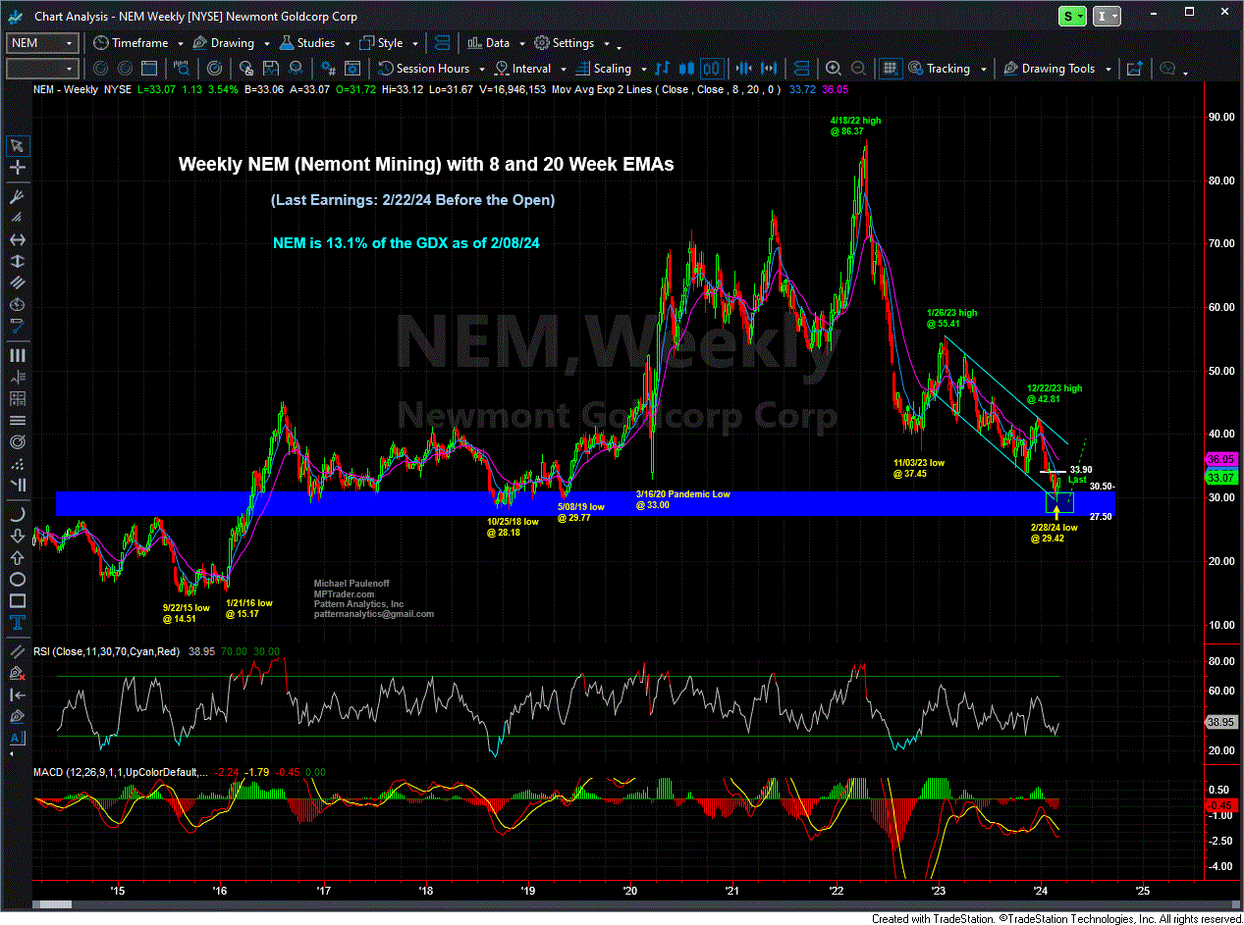Select the pointer arrow tool in left toolbar
The image size is (1244, 925).
tap(17, 146)
